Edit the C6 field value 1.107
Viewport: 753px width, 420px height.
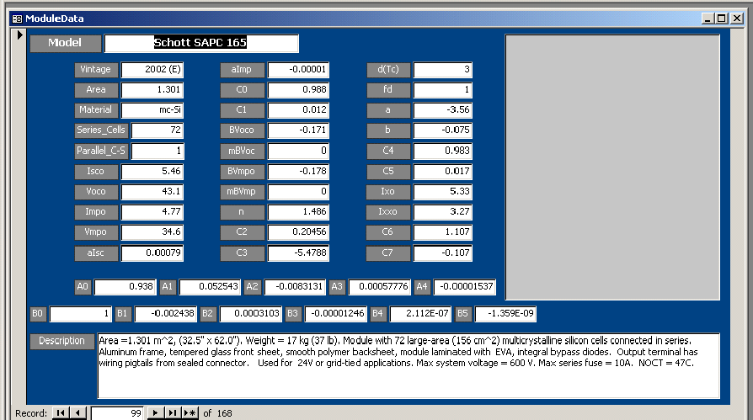[443, 231]
